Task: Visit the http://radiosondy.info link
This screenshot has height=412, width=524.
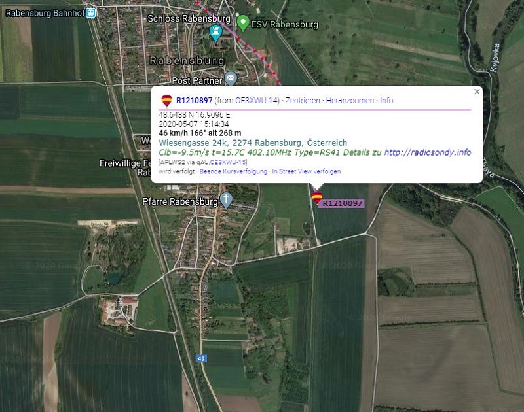Action: click(428, 152)
